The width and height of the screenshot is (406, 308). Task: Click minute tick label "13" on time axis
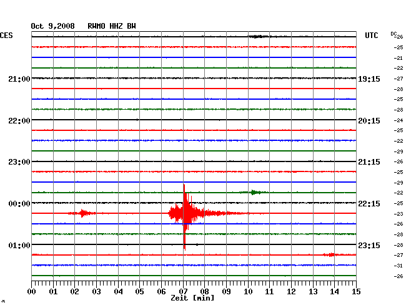(x=313, y=291)
